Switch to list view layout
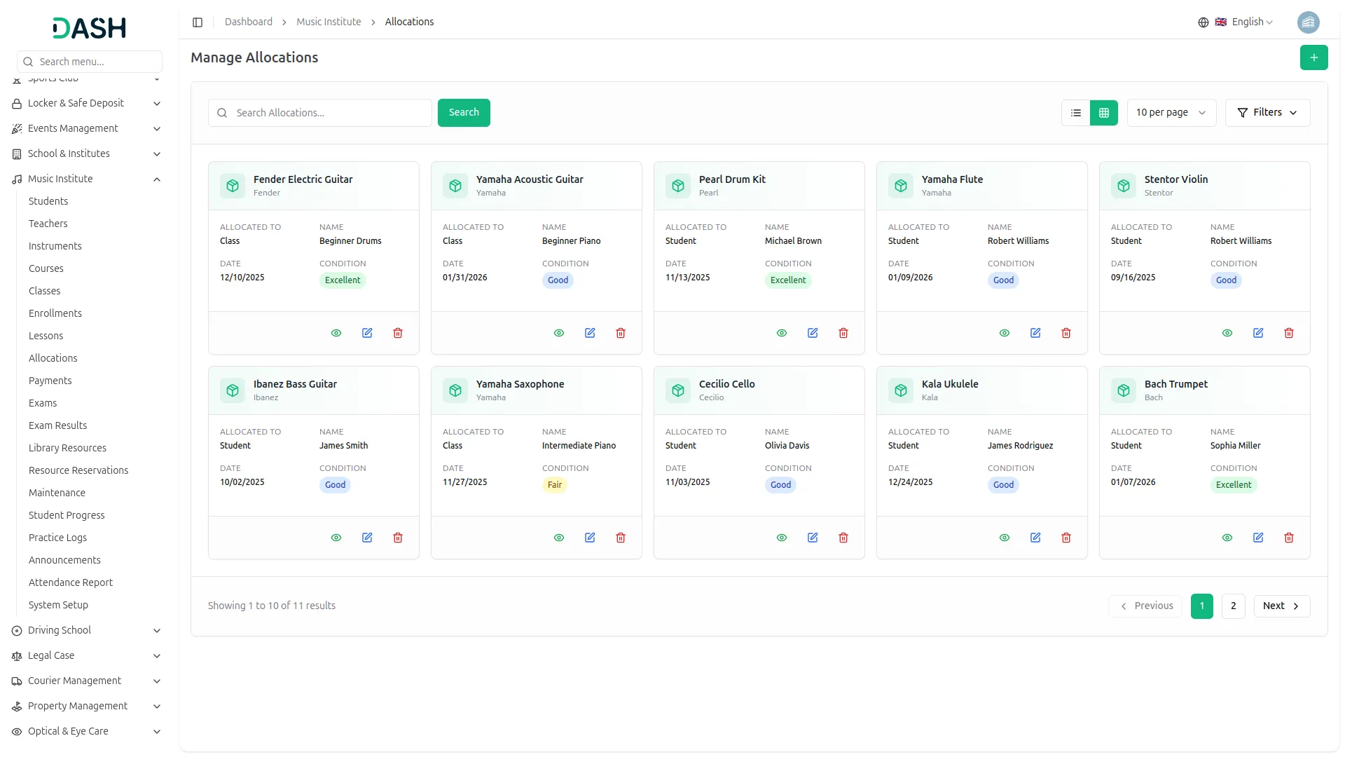 [1076, 113]
